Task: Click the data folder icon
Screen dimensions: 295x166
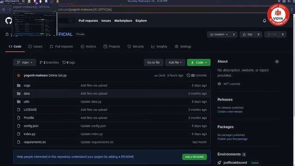Action: [18, 94]
